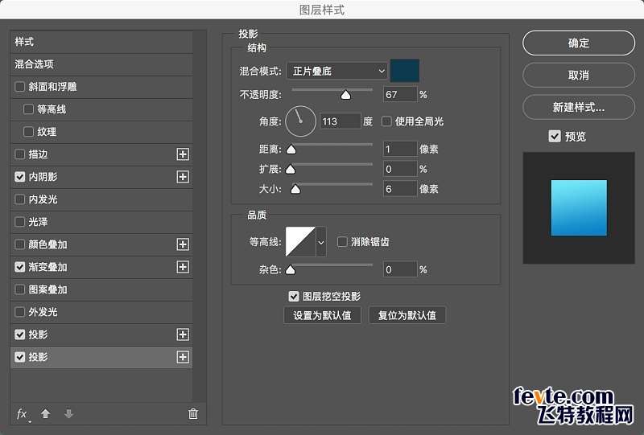Enable the 颜色叠加 checkbox
This screenshot has height=435, width=644.
19,244
